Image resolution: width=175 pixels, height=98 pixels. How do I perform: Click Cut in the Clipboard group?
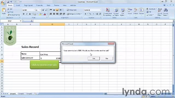click(x=10, y=9)
